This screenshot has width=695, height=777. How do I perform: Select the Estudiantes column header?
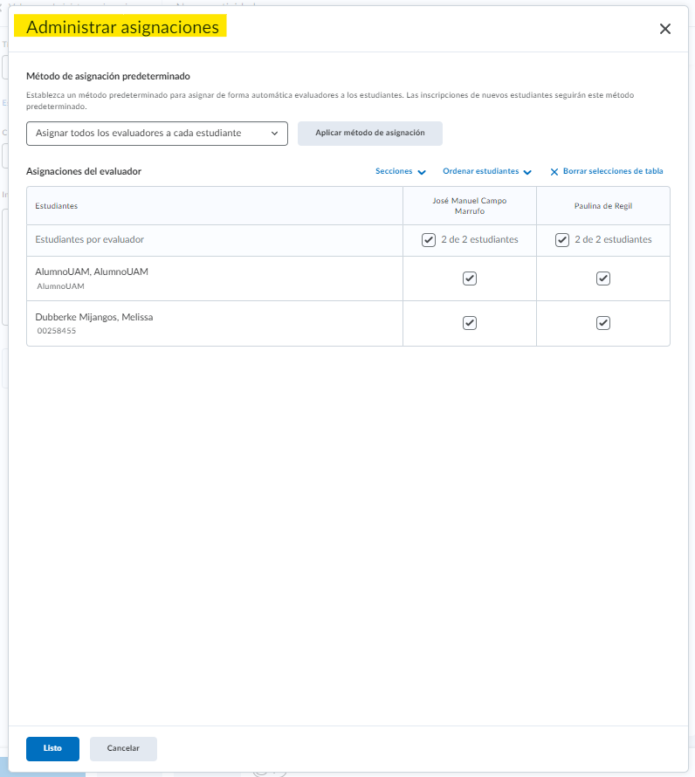click(57, 206)
